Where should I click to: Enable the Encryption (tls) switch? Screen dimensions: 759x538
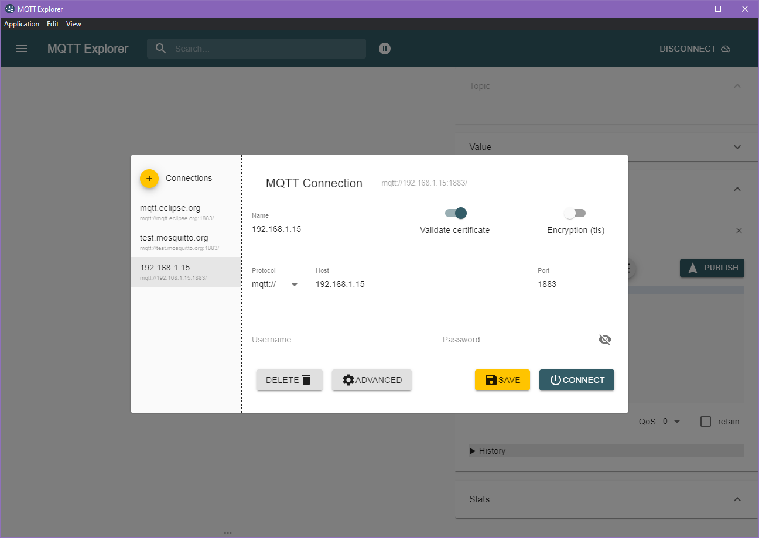point(575,213)
